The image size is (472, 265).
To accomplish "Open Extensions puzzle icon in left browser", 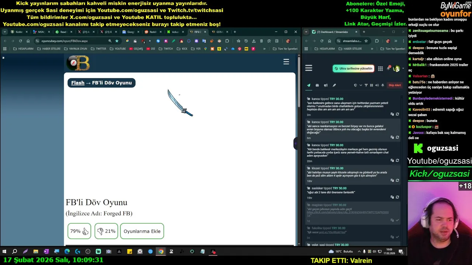I will pyautogui.click(x=227, y=41).
